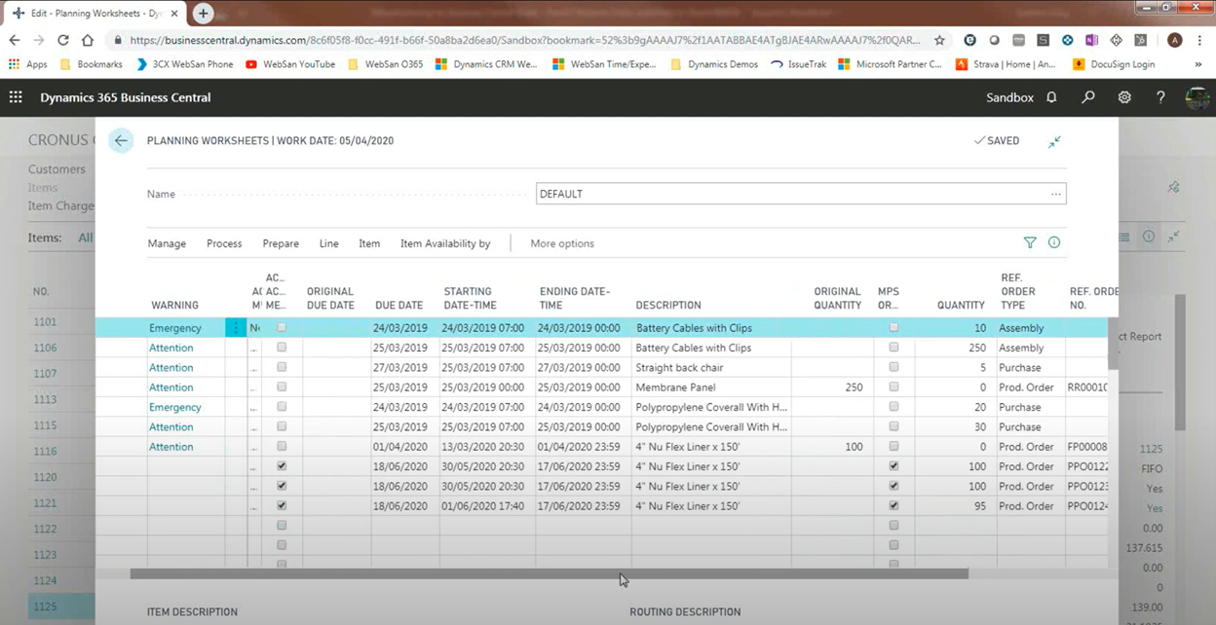
Task: Reload the page in the browser
Action: coord(63,41)
